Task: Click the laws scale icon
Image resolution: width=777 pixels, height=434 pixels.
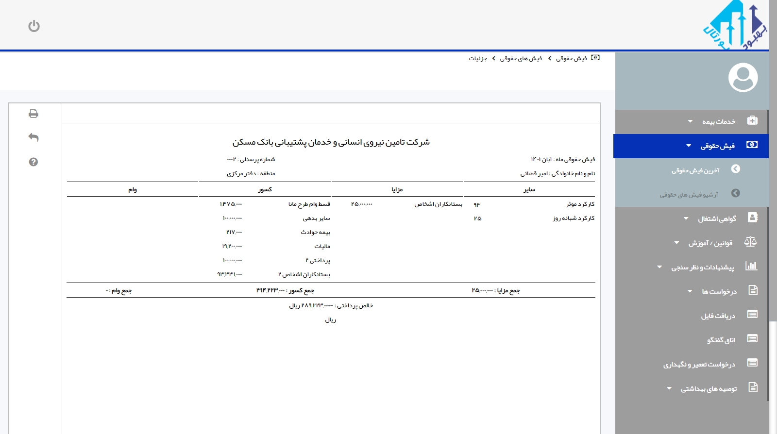Action: (x=750, y=242)
